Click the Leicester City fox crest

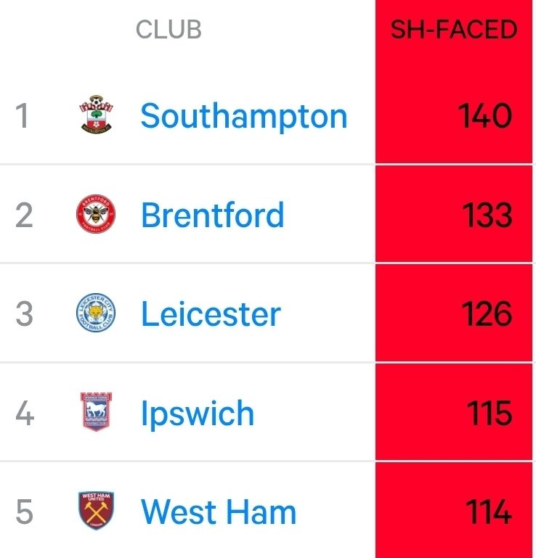tap(96, 313)
